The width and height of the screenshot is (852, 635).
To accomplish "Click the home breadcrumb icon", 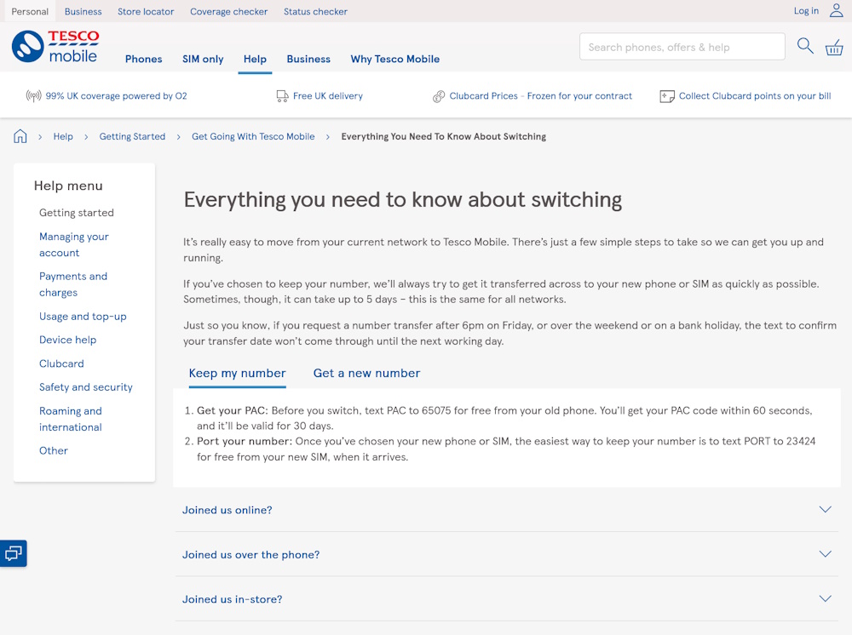I will pos(20,136).
